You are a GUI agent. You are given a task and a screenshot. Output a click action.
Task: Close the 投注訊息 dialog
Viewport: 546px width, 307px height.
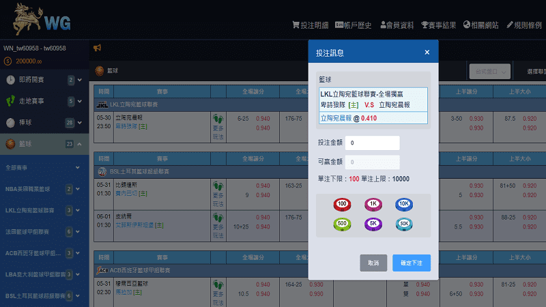[427, 53]
